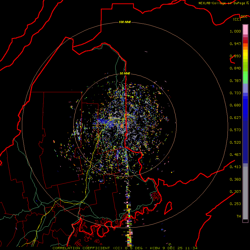The height and width of the screenshot is (250, 250).
Task: Click the 100 NMI range ring label
Action: pos(125,22)
